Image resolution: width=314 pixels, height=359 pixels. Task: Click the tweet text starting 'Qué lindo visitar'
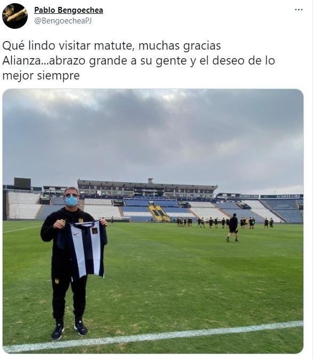point(139,60)
